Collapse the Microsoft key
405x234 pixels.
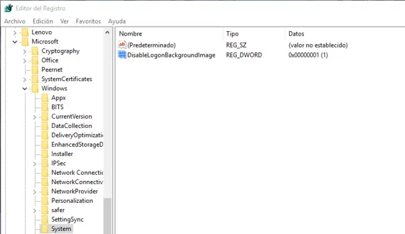[15, 42]
